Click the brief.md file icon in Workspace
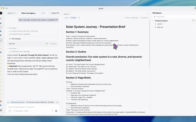Viewport: 196px width, 122px height. 155,27
